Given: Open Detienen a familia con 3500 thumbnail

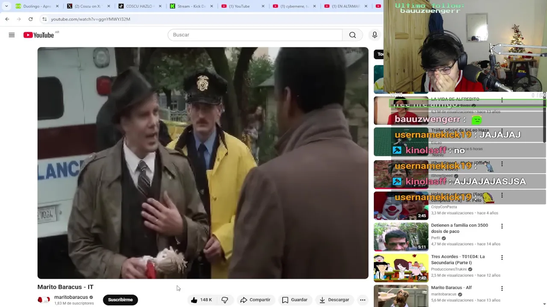Looking at the screenshot, I should 401,237.
